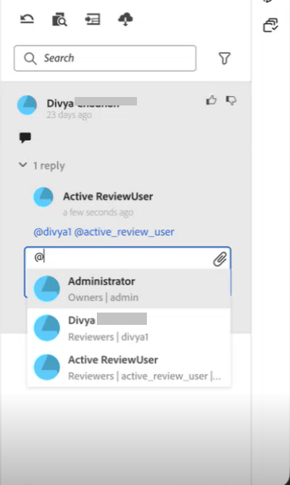This screenshot has width=290, height=485.
Task: Collapse the 1 reply thread chevron
Action: pos(23,165)
